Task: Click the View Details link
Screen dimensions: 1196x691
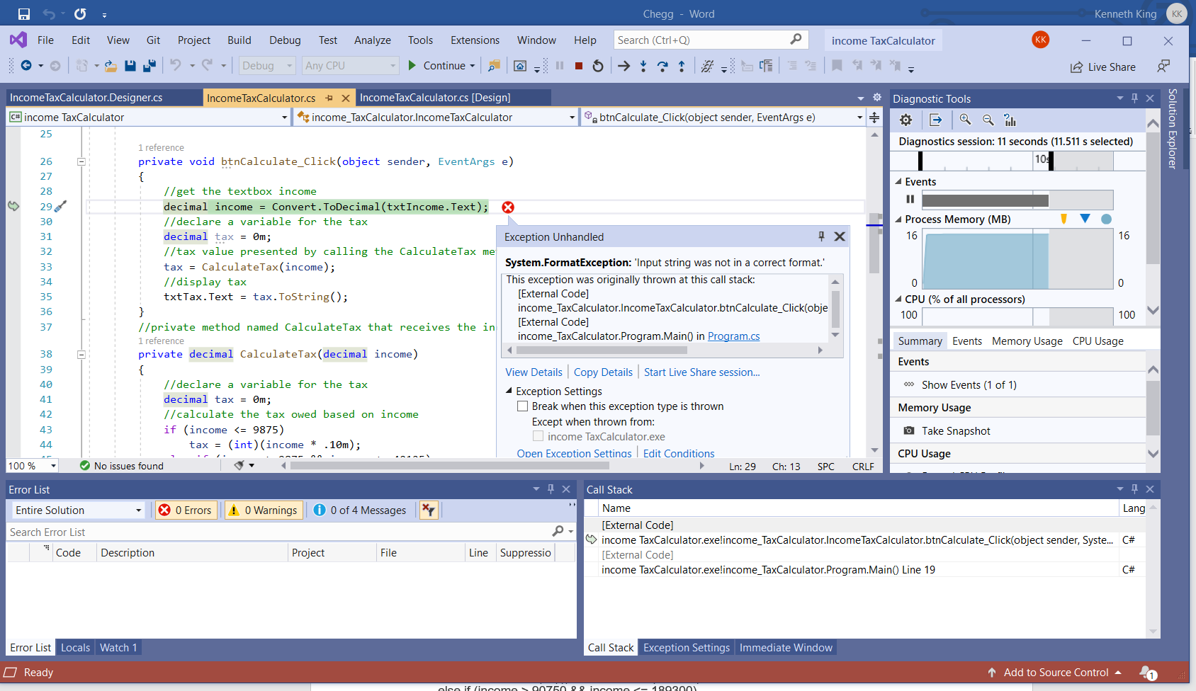Action: [x=534, y=372]
